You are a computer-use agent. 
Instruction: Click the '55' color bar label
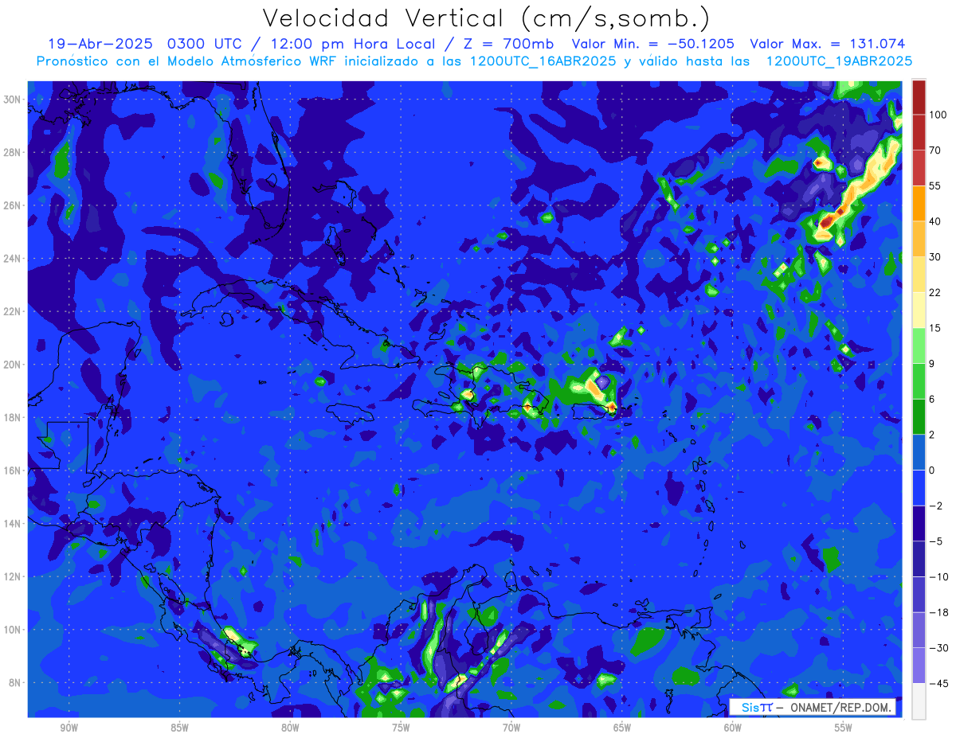point(935,185)
